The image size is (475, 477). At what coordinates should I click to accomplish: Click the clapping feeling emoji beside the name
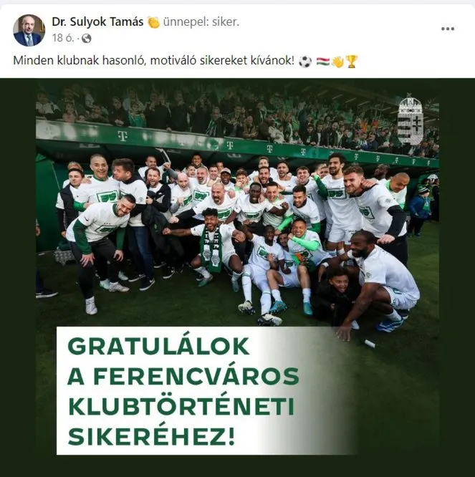coord(153,22)
